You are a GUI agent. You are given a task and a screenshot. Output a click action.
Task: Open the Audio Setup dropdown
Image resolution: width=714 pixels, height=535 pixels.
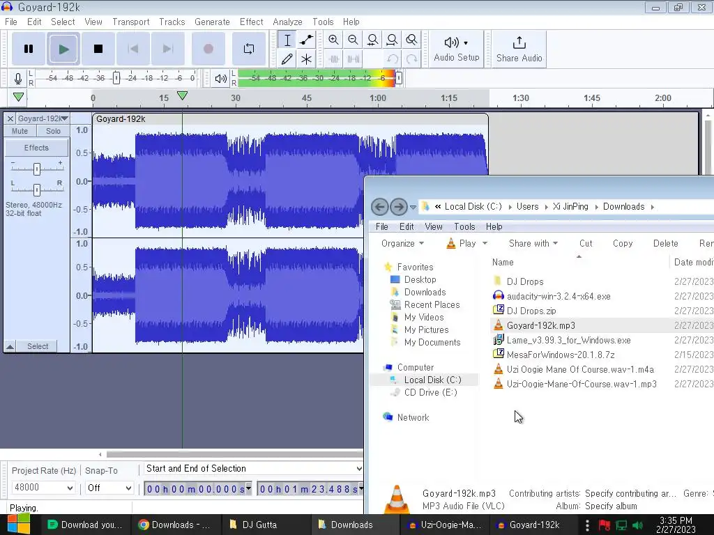(x=456, y=49)
